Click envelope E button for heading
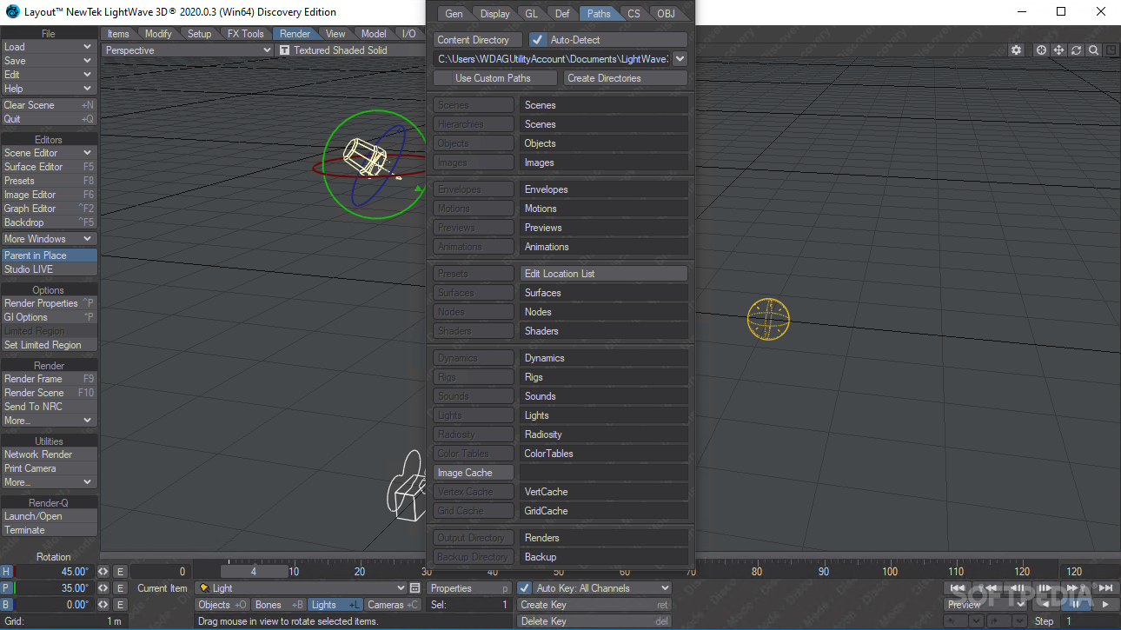The height and width of the screenshot is (630, 1121). (x=121, y=572)
